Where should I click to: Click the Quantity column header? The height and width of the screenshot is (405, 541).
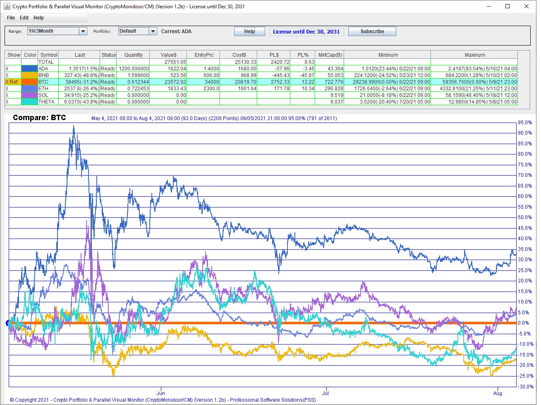[133, 55]
